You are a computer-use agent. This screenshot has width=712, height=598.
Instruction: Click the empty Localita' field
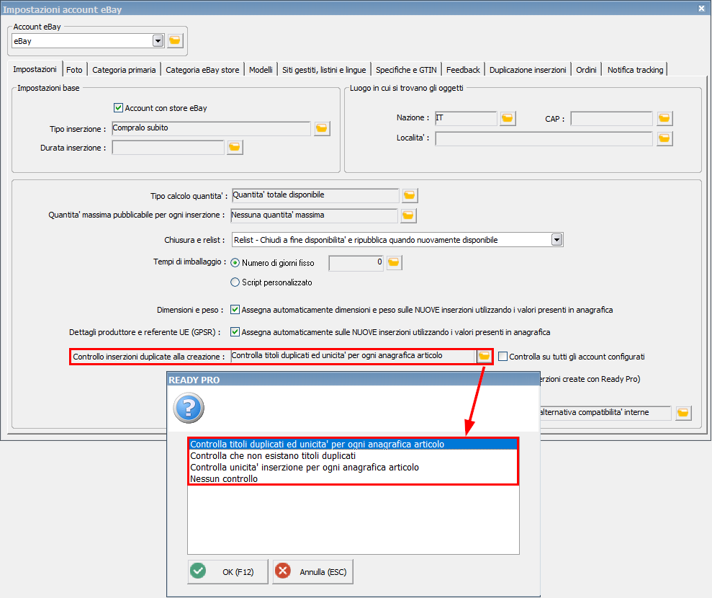point(544,138)
